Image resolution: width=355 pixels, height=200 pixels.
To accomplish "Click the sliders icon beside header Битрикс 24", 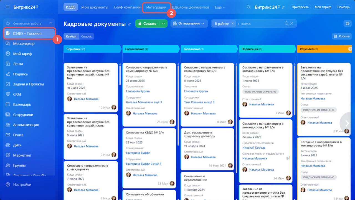I will 283,7.
